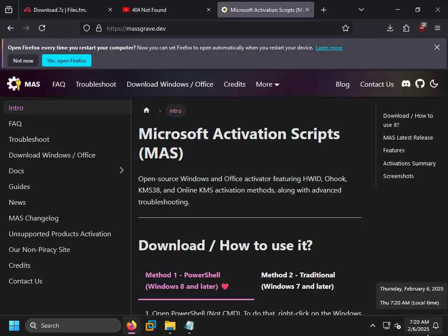Viewport: 448px width, 336px height.
Task: Open the tracking protection shield icon
Action: point(87,28)
